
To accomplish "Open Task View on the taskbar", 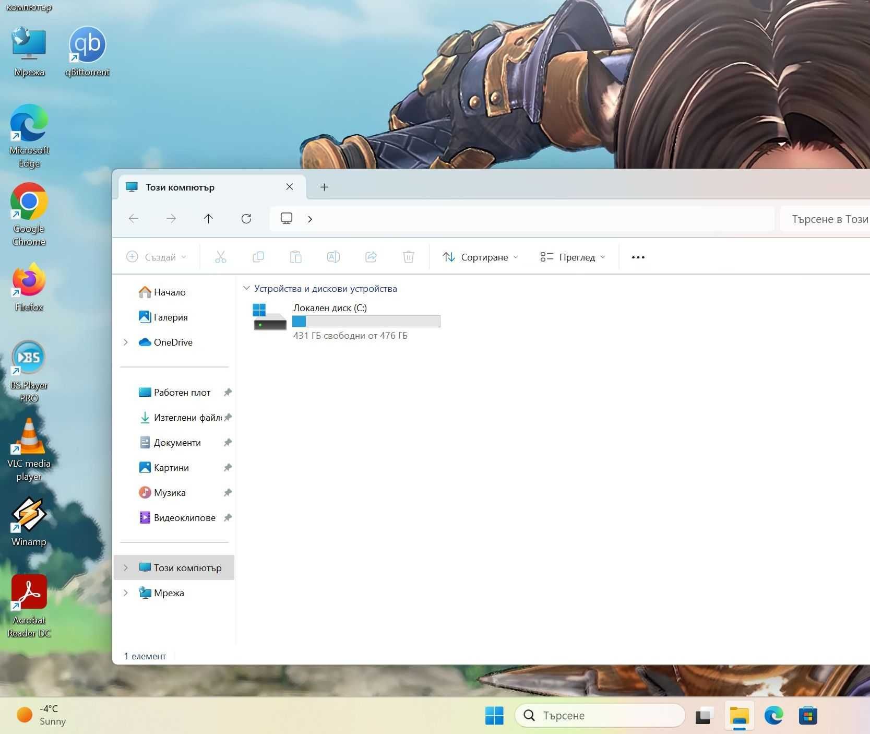I will (x=704, y=715).
